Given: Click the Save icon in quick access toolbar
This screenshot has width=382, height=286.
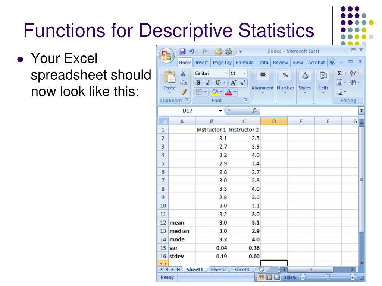Looking at the screenshot, I should (183, 51).
